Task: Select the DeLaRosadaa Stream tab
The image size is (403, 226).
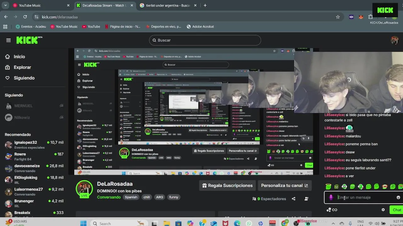Action: (x=104, y=5)
